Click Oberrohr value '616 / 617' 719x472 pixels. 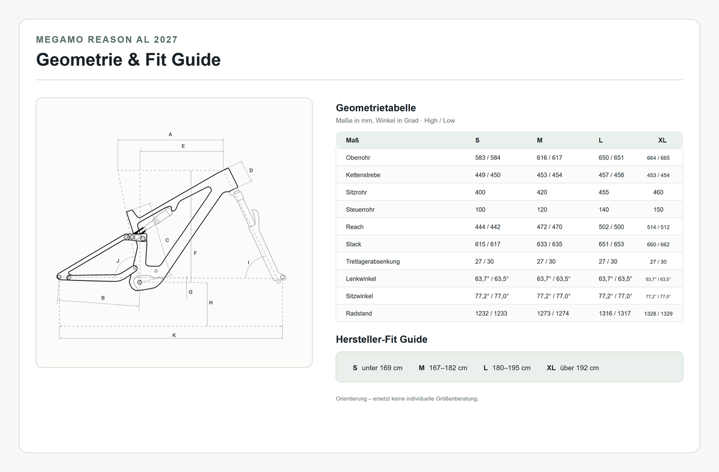click(549, 158)
